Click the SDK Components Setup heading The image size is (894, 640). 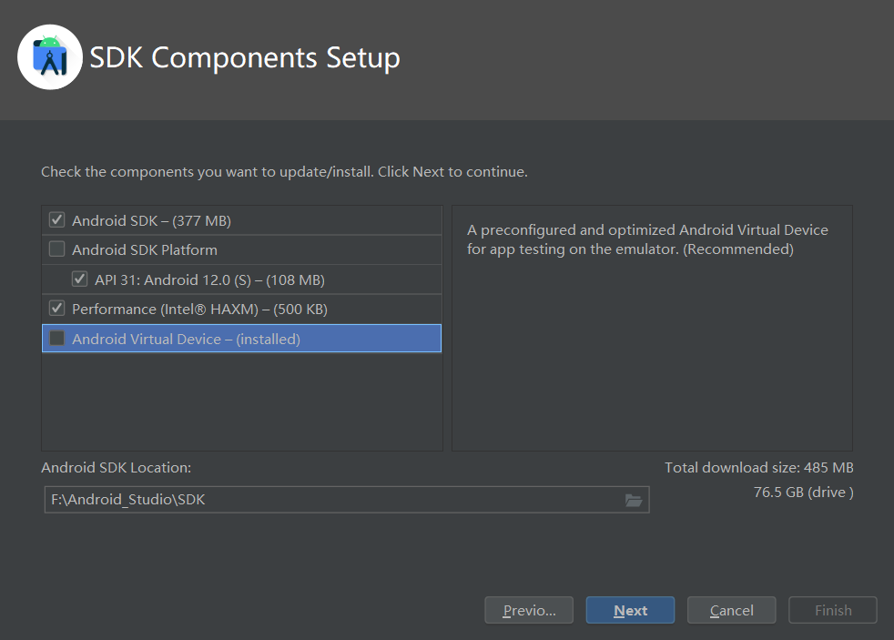tap(245, 58)
